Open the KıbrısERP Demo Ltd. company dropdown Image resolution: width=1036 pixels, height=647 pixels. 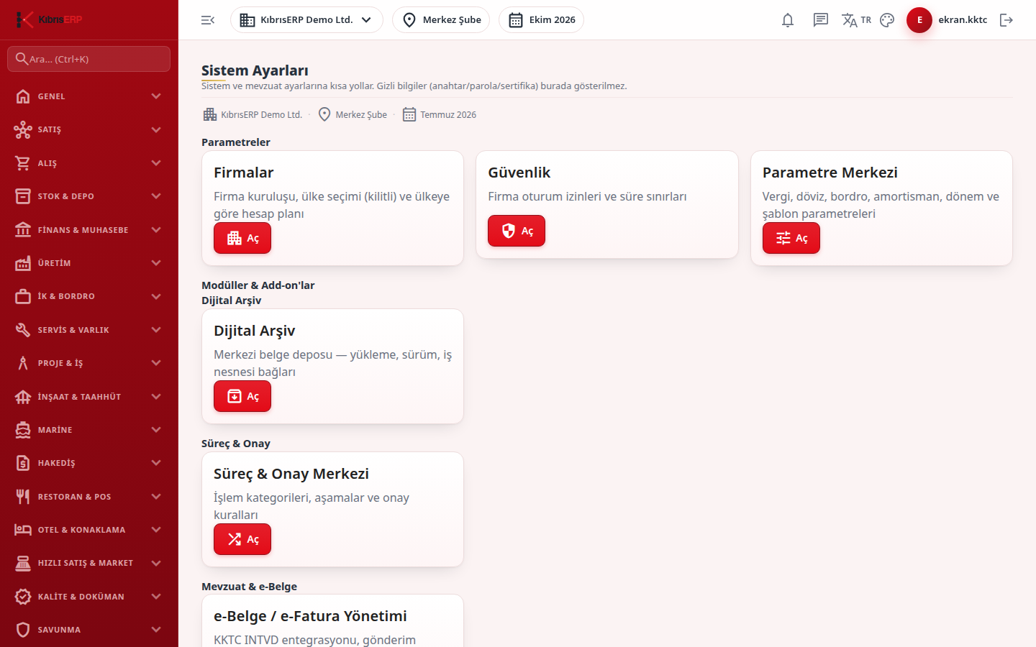pyautogui.click(x=306, y=20)
